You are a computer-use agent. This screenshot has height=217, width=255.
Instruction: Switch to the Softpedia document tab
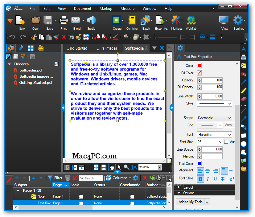coord(134,48)
